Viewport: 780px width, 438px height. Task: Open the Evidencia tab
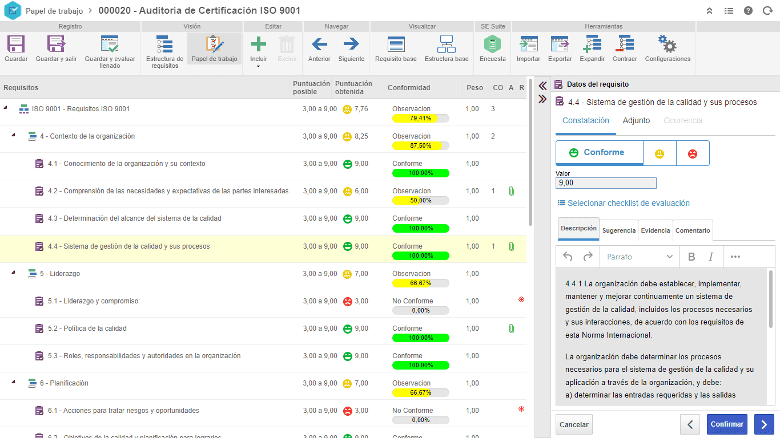[656, 230]
